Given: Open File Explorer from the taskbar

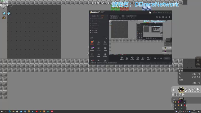Looking at the screenshot, I should pos(14,111).
